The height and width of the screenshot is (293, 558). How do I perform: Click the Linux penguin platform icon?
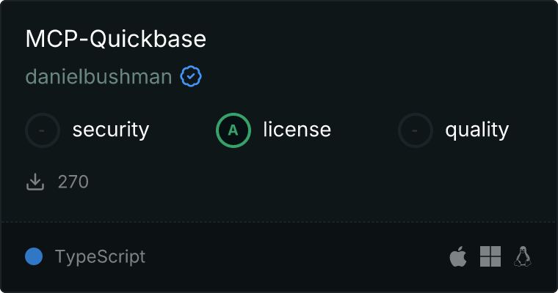523,256
